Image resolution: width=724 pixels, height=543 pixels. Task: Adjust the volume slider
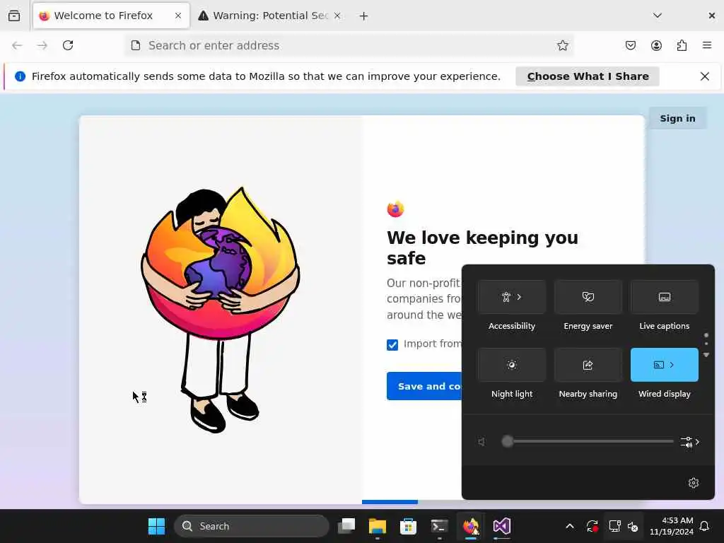click(588, 441)
